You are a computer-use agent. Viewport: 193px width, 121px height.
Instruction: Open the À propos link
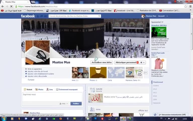click(31, 80)
